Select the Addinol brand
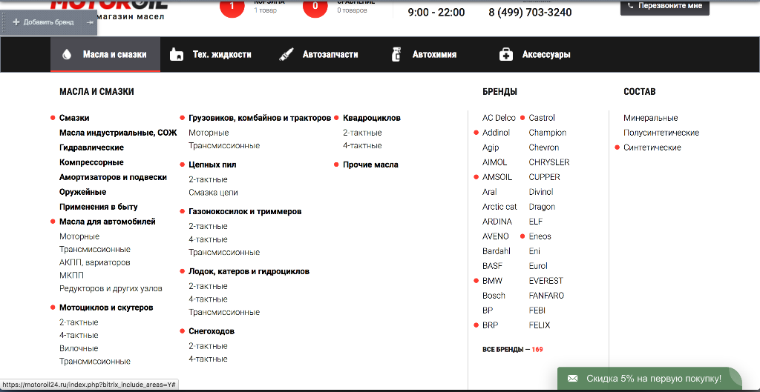 point(497,133)
